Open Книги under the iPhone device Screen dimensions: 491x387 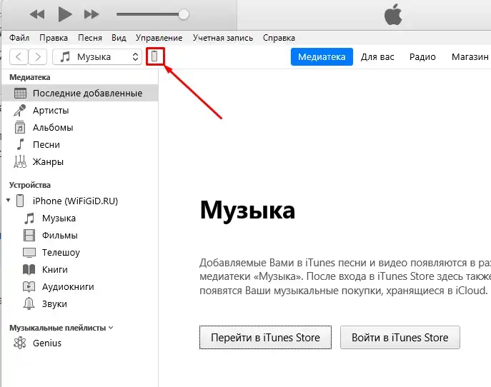click(55, 270)
